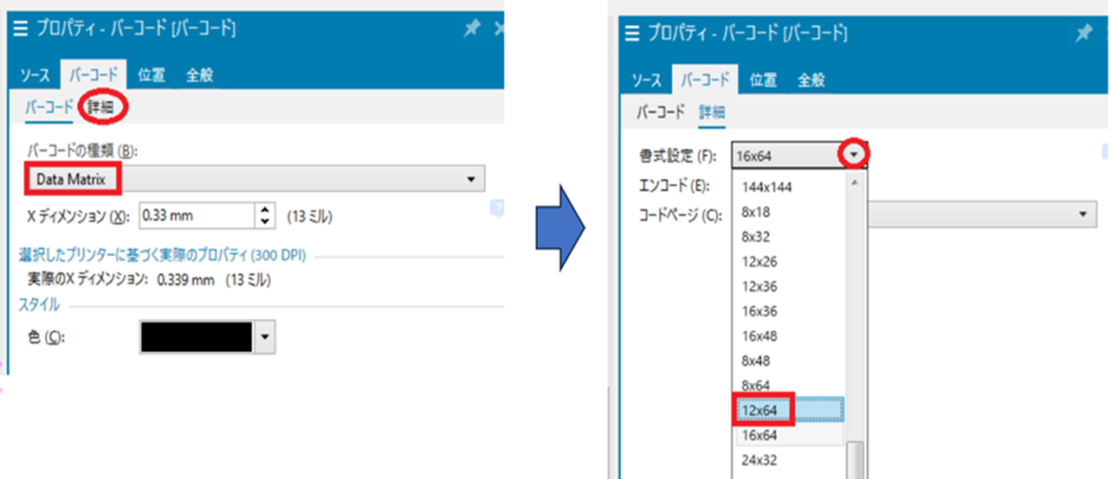Open the color dropdown arrow beside black swatch
The image size is (1112, 479).
tap(266, 337)
